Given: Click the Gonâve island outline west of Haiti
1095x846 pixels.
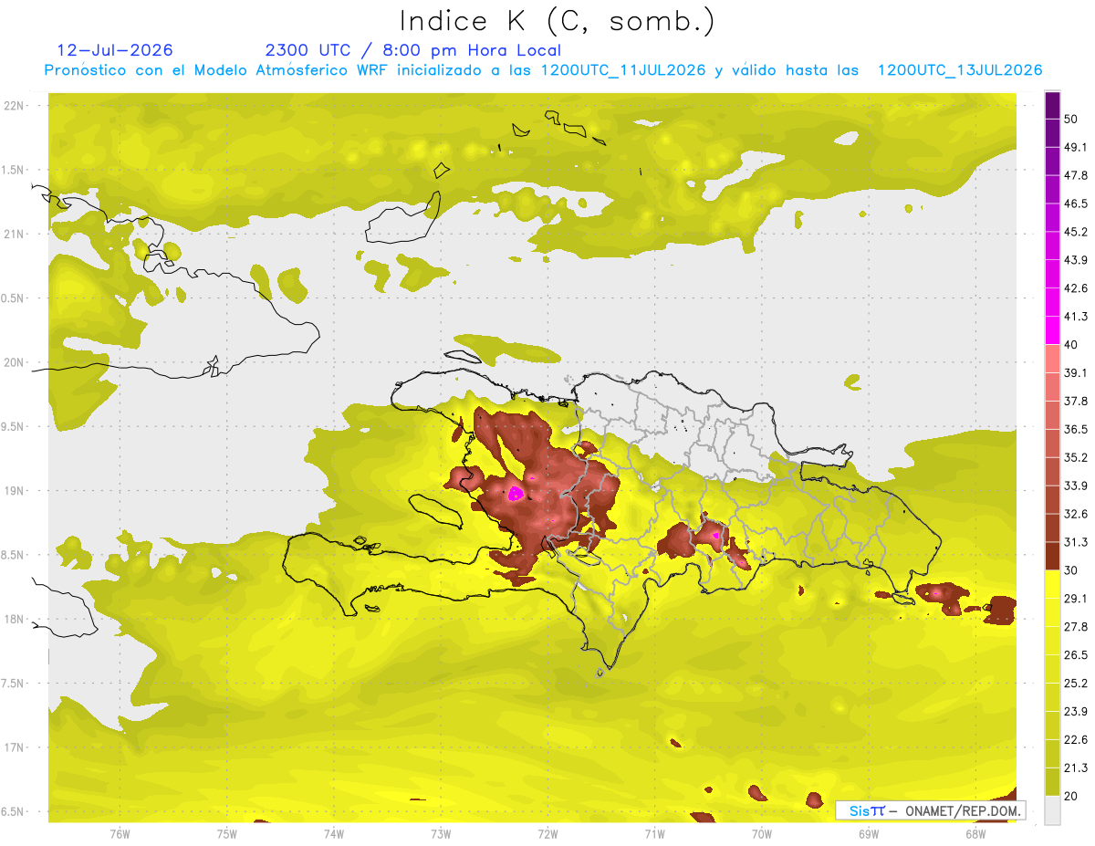Looking at the screenshot, I should 434,509.
